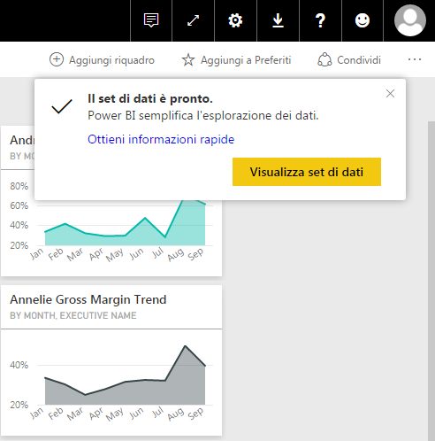Open the more options ellipsis menu

(x=415, y=59)
